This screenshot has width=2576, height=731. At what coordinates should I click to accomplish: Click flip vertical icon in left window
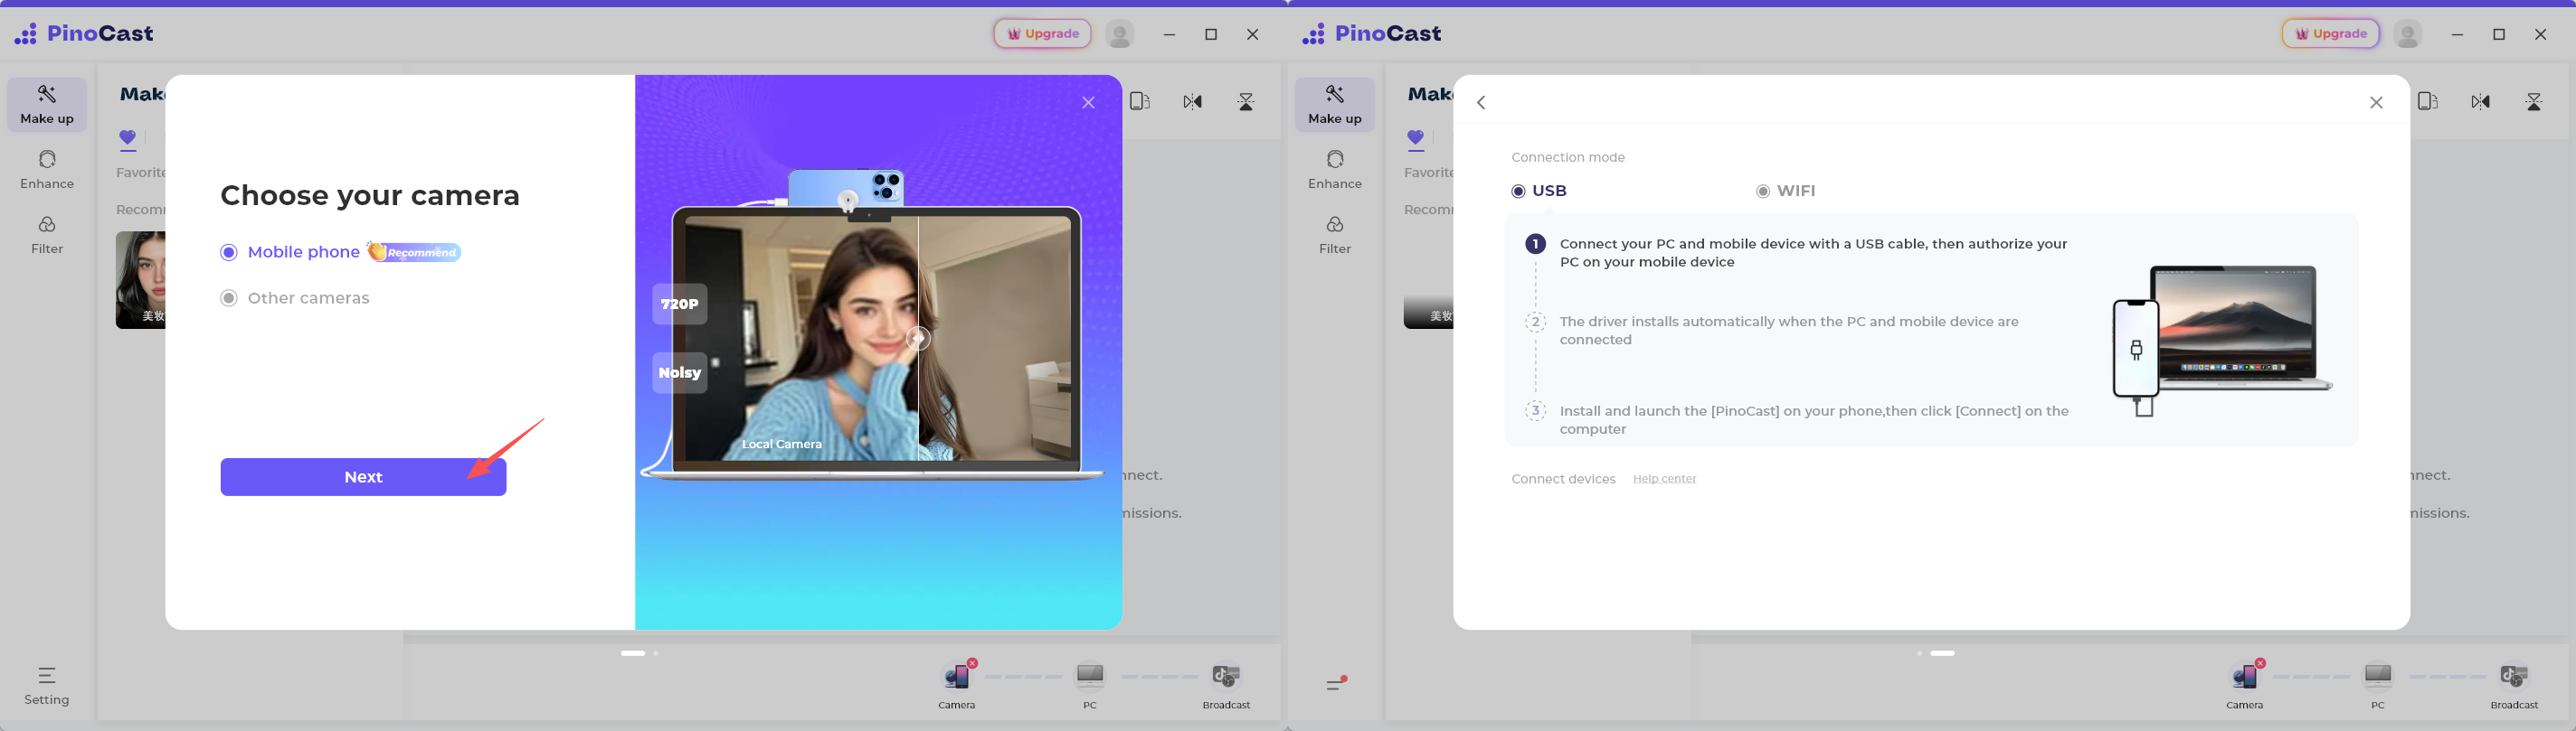pyautogui.click(x=1246, y=102)
